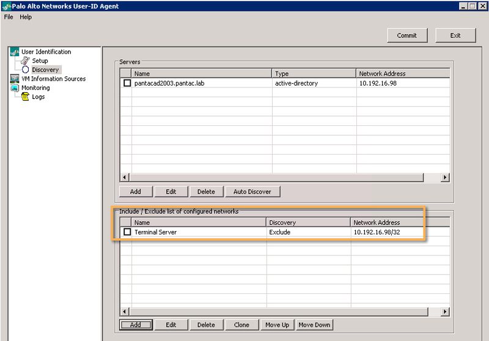This screenshot has height=341, width=489.
Task: Click Auto Discover under Servers list
Action: [x=252, y=191]
